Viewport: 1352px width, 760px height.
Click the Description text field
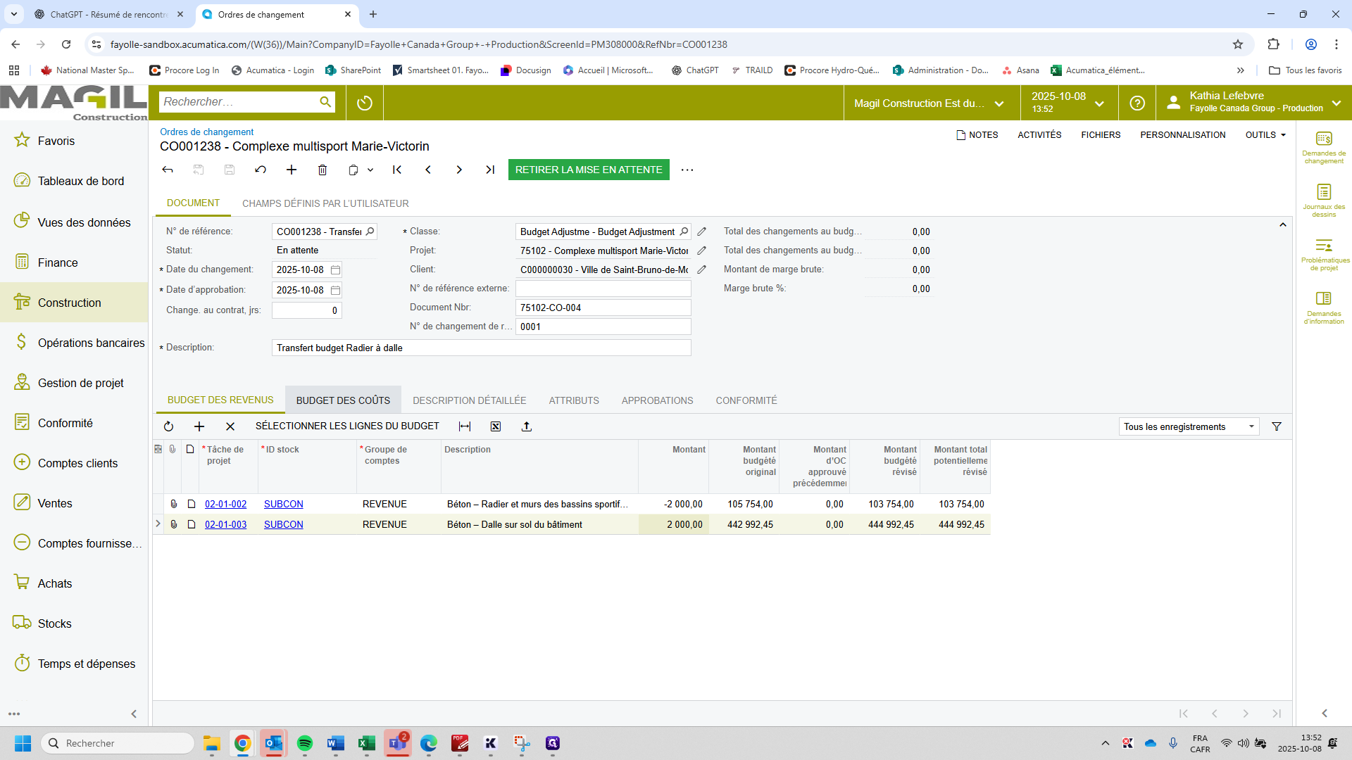click(481, 348)
